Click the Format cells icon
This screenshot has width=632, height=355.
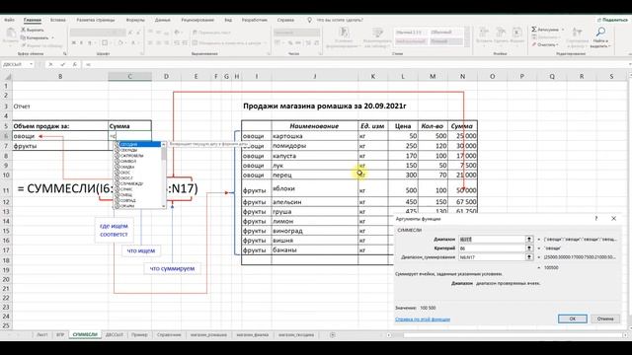coord(517,33)
